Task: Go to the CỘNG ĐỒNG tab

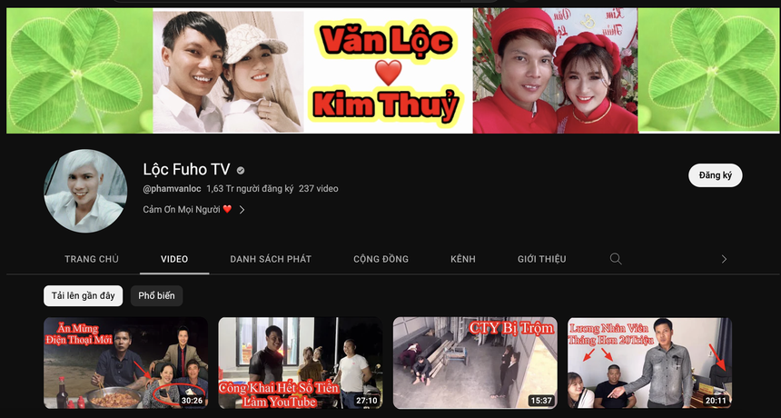Action: coord(381,259)
